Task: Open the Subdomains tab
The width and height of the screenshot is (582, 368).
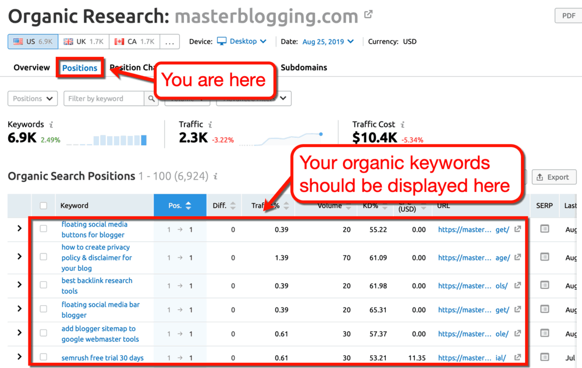Action: coord(303,67)
